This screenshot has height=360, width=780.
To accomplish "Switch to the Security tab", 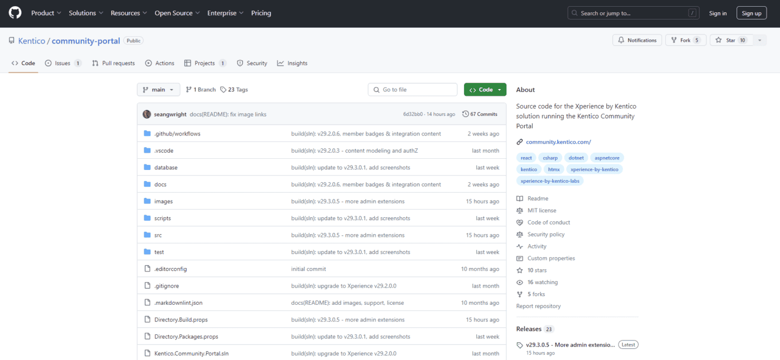I will [x=252, y=63].
